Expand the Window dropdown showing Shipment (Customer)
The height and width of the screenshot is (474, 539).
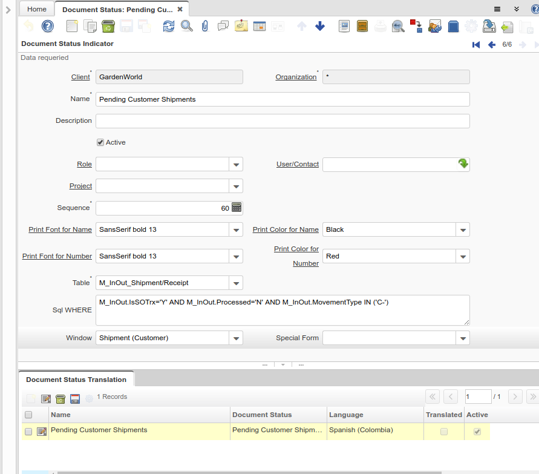(236, 338)
